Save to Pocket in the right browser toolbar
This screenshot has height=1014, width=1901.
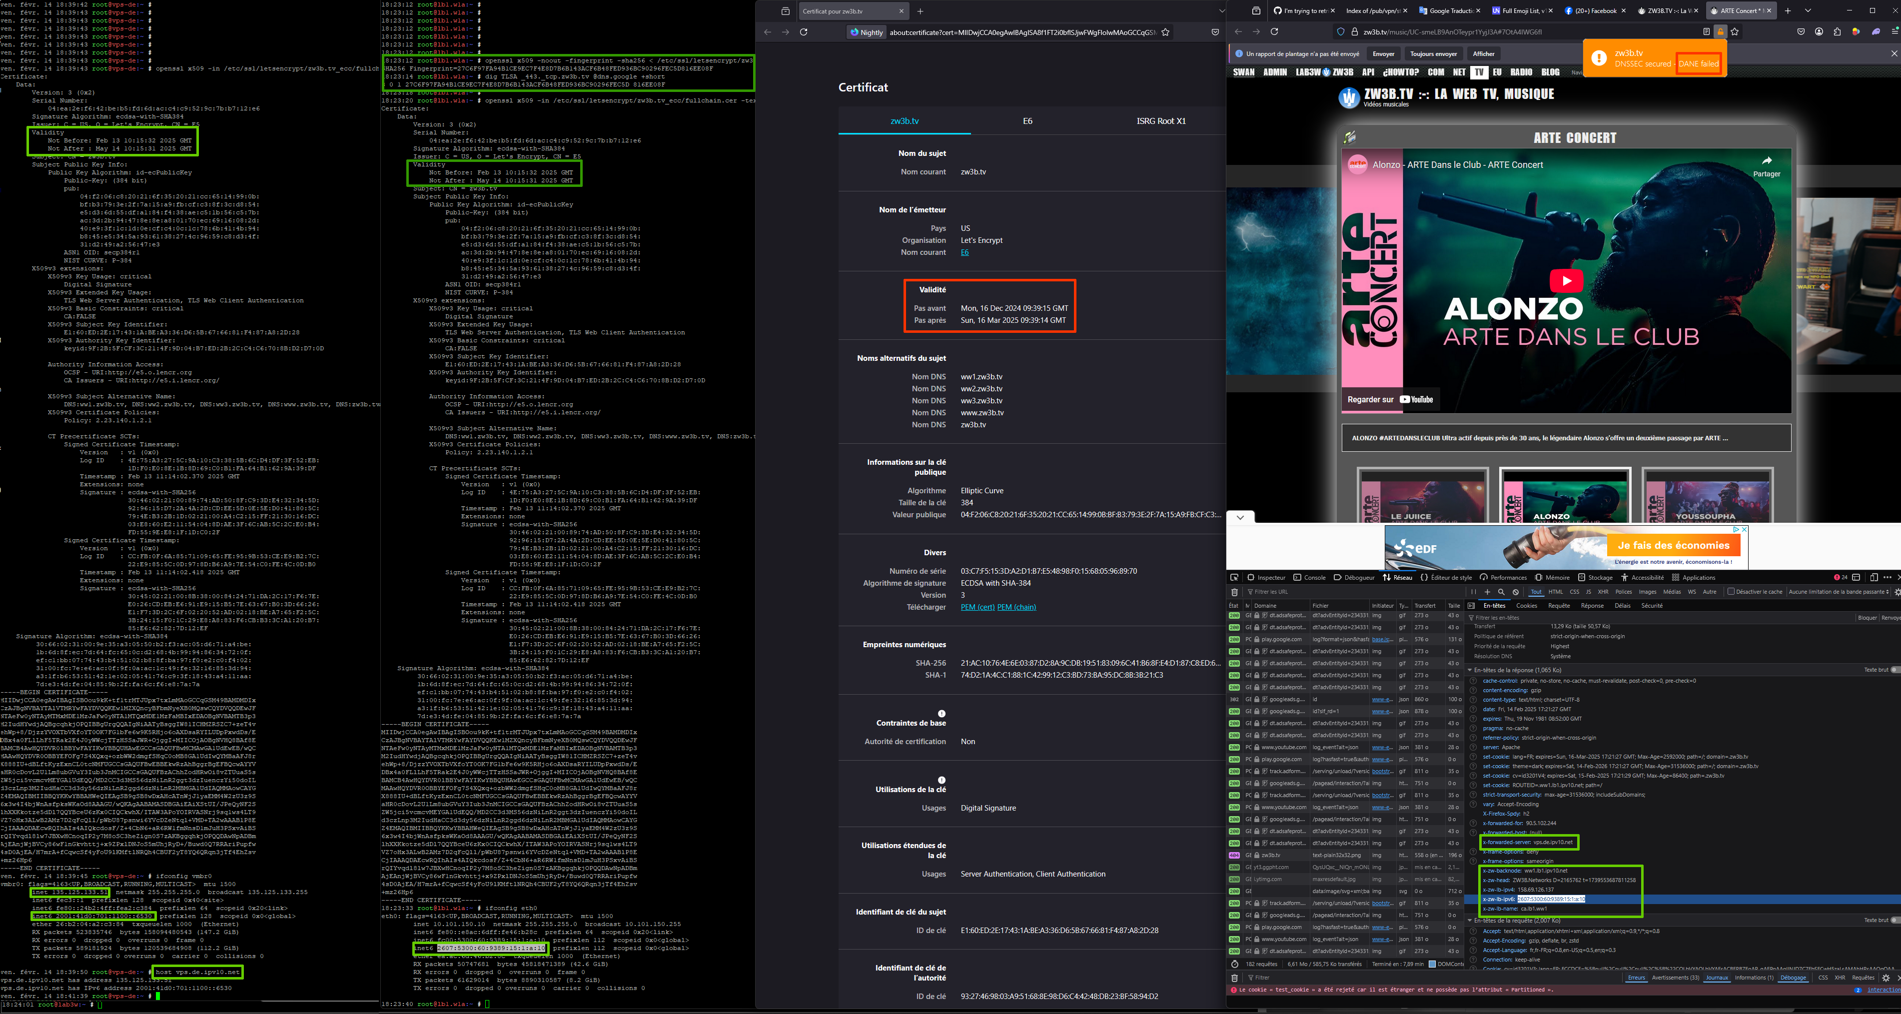(x=1801, y=31)
